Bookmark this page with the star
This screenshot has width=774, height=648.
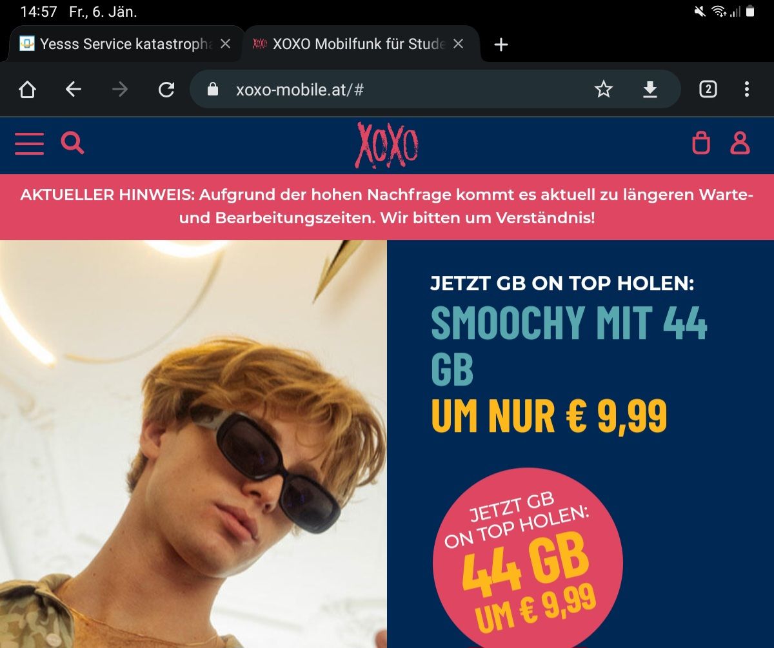(x=604, y=89)
